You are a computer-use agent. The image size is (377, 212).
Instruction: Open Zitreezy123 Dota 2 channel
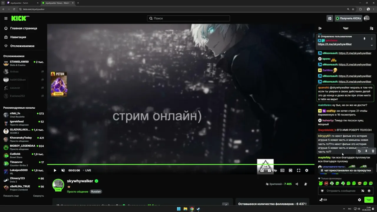pyautogui.click(x=24, y=180)
